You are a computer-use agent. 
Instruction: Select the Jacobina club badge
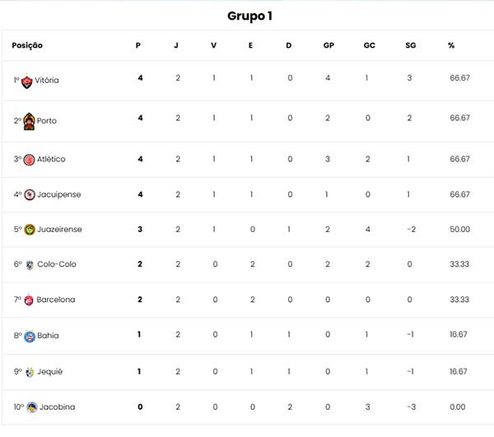pos(32,407)
